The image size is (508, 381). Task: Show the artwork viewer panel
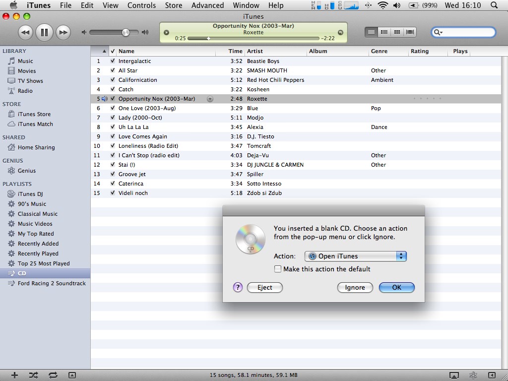(x=72, y=375)
